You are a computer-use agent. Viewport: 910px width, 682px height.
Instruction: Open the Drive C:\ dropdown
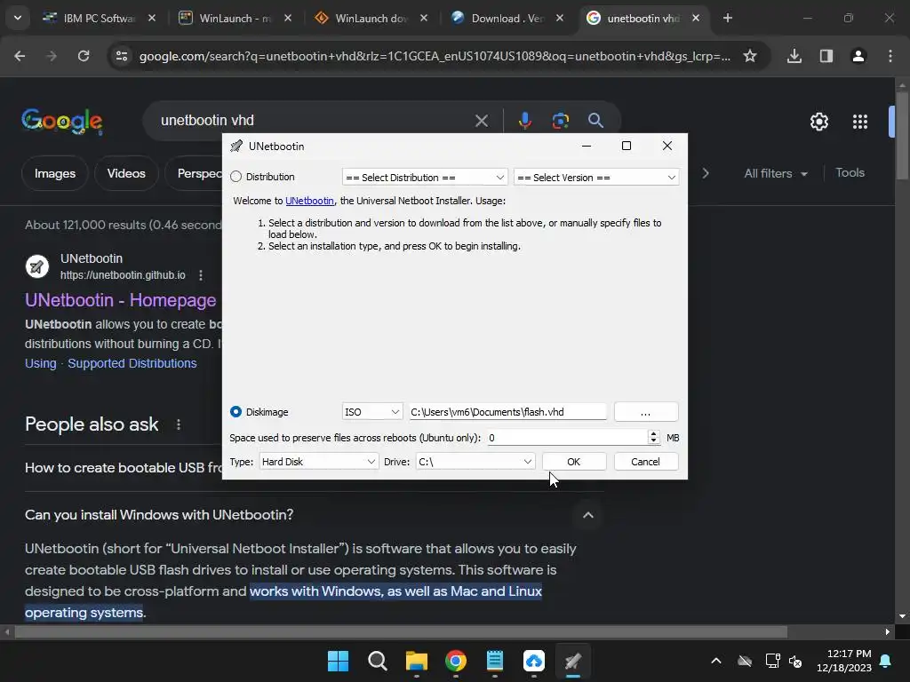click(475, 462)
